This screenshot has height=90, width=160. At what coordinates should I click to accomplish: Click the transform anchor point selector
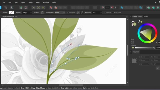[134, 61]
